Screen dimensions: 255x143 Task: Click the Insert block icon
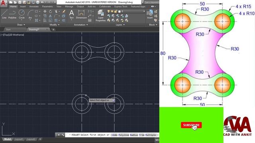[150, 14]
